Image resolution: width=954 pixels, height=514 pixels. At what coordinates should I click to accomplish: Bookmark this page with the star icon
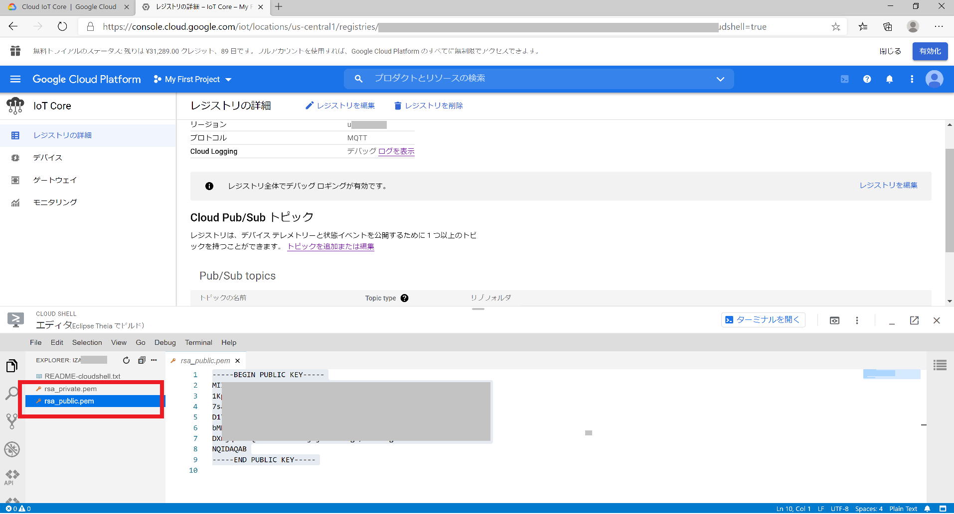836,27
